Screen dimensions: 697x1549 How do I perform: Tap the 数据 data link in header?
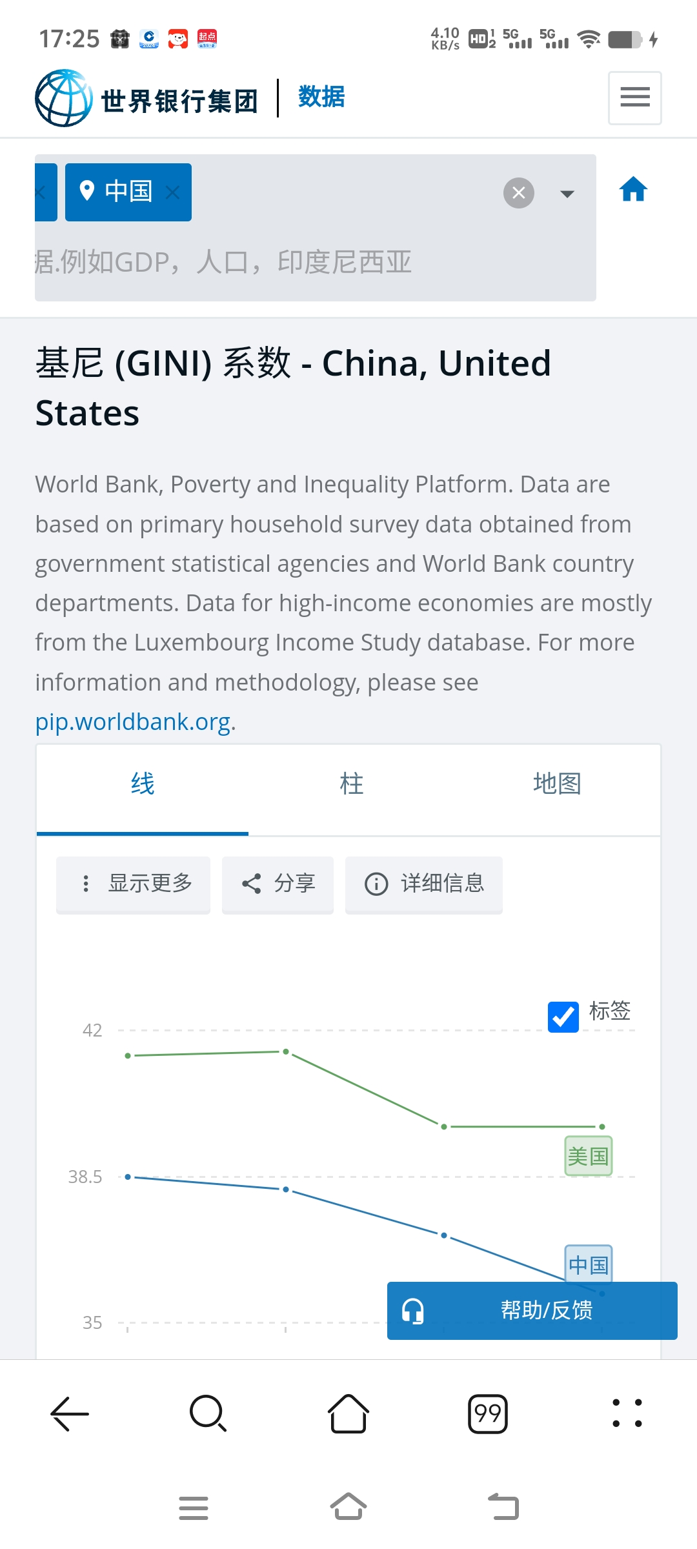coord(321,97)
